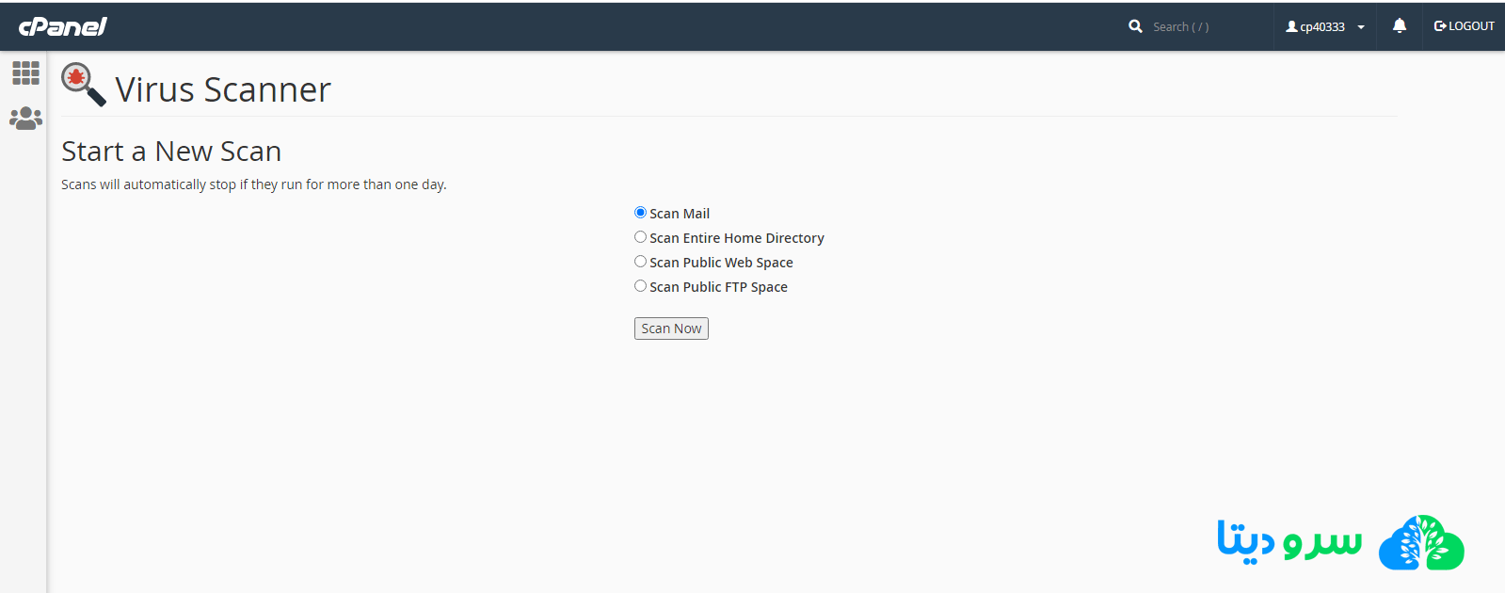This screenshot has height=593, width=1505.
Task: Open the notifications bell
Action: click(1400, 26)
